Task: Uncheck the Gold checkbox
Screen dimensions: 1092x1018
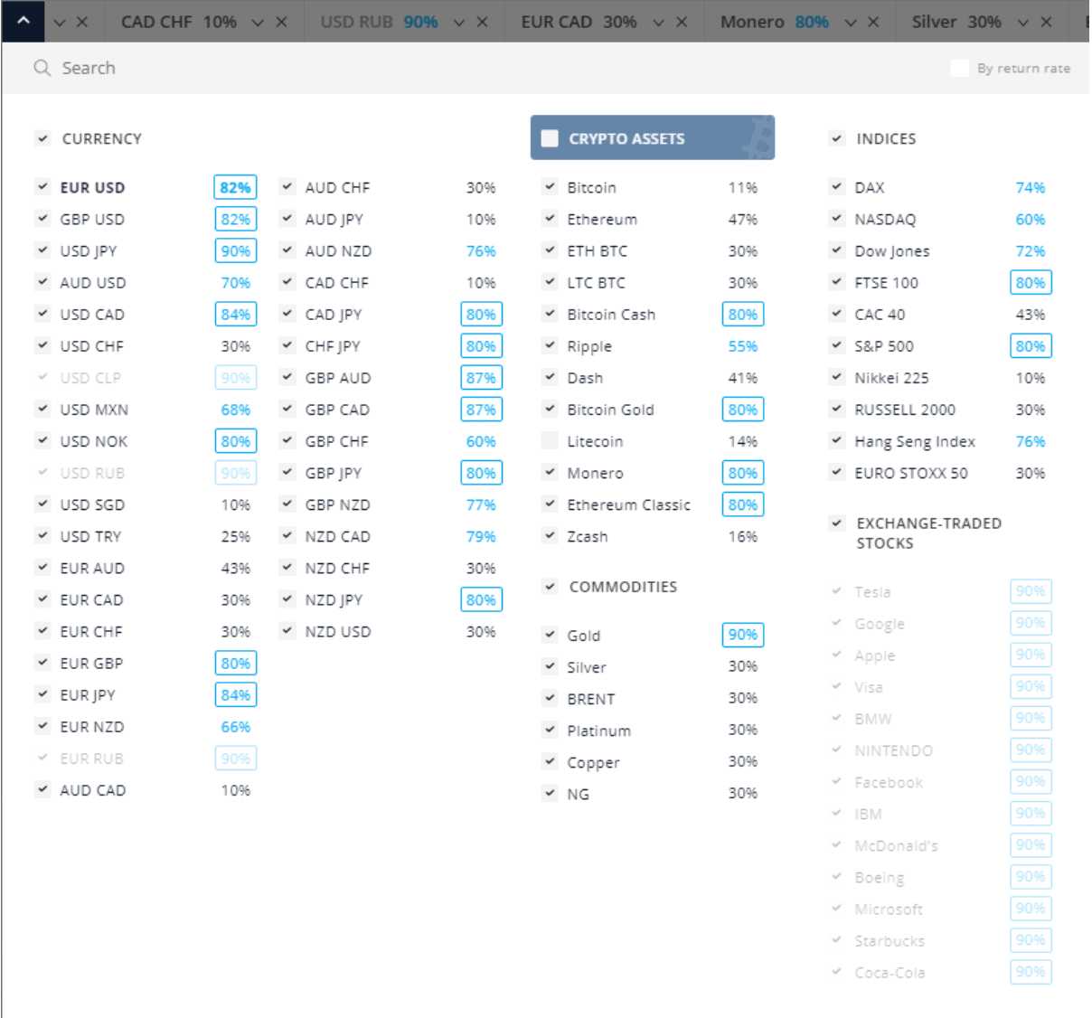Action: pyautogui.click(x=550, y=635)
